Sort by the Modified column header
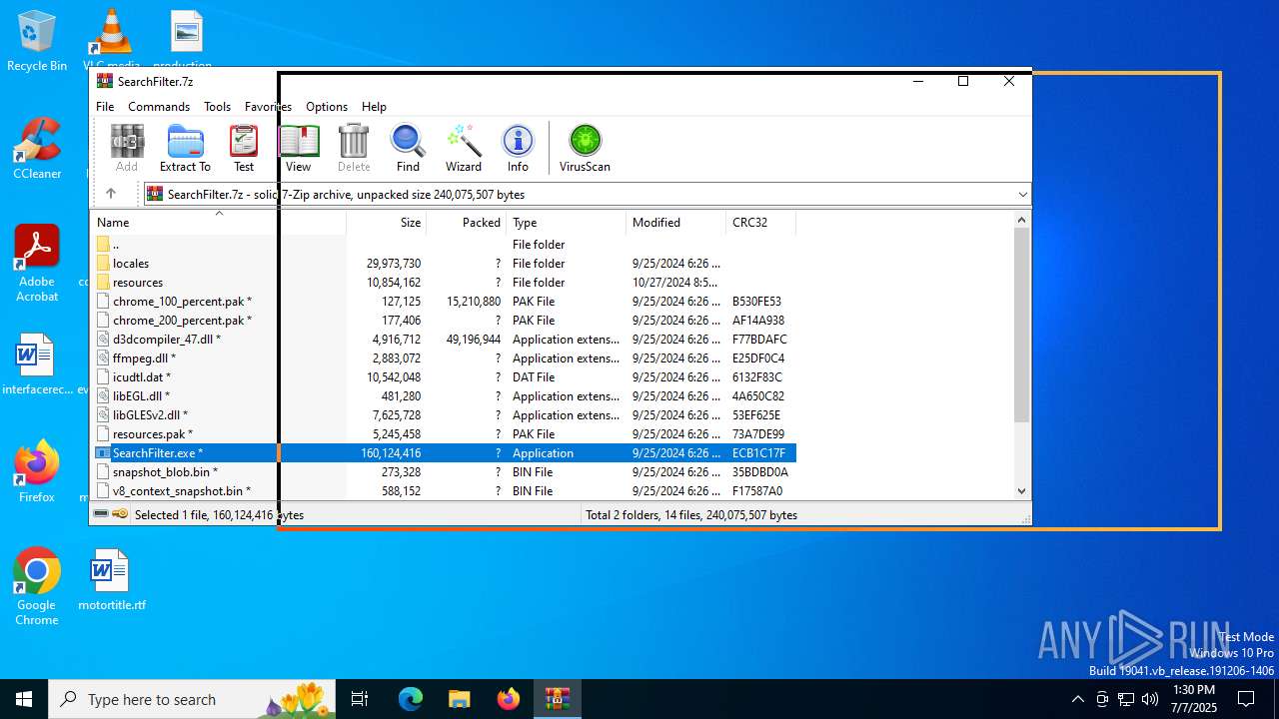 click(676, 223)
